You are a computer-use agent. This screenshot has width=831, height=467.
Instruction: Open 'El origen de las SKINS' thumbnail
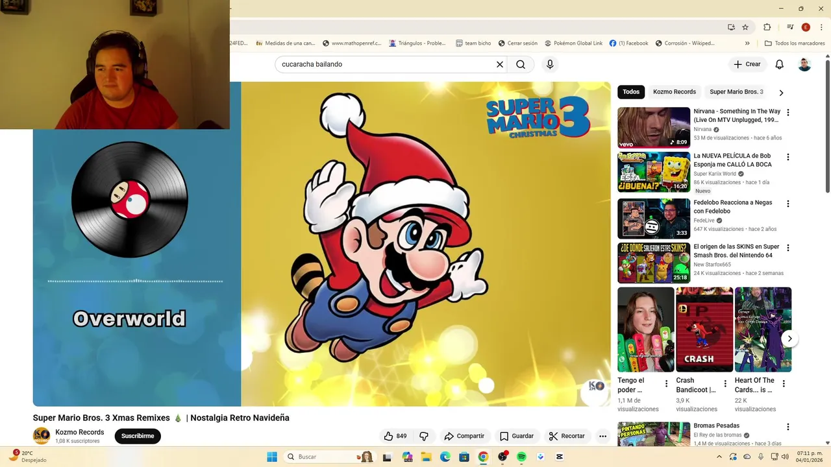[654, 263]
